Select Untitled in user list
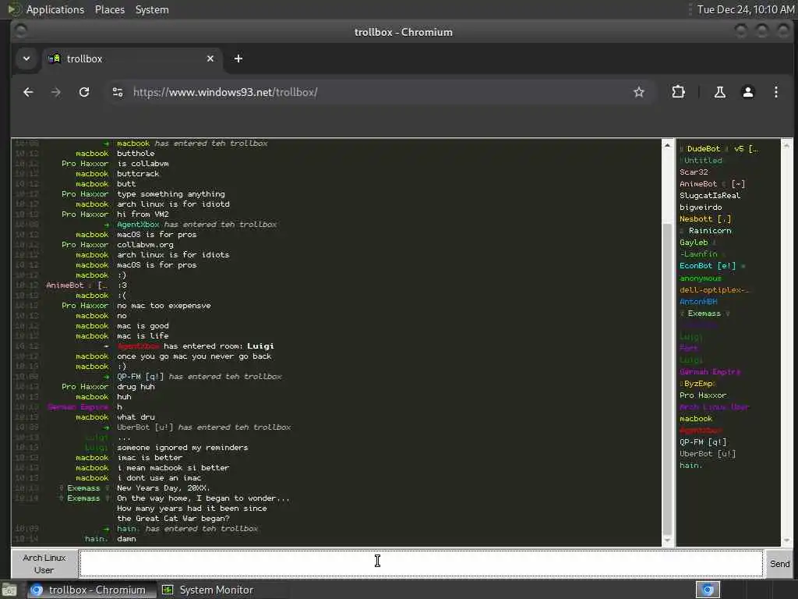 pos(701,161)
